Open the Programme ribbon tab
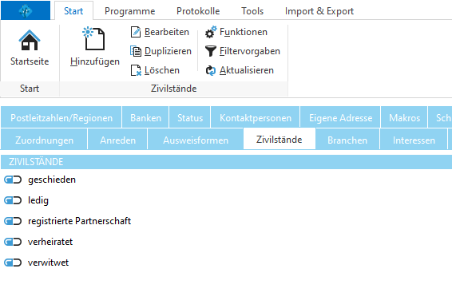Image resolution: width=452 pixels, height=308 pixels. tap(129, 11)
